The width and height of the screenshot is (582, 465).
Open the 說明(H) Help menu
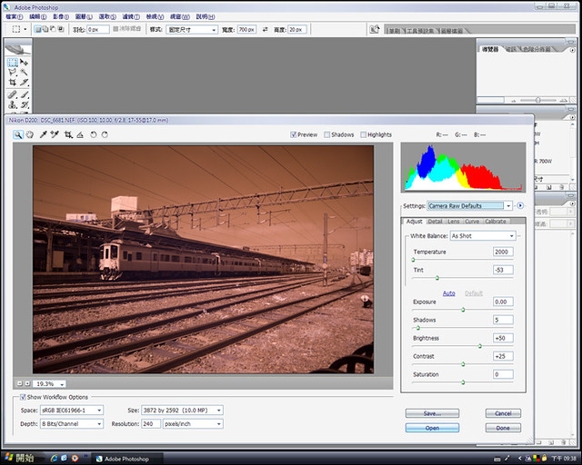tap(206, 16)
